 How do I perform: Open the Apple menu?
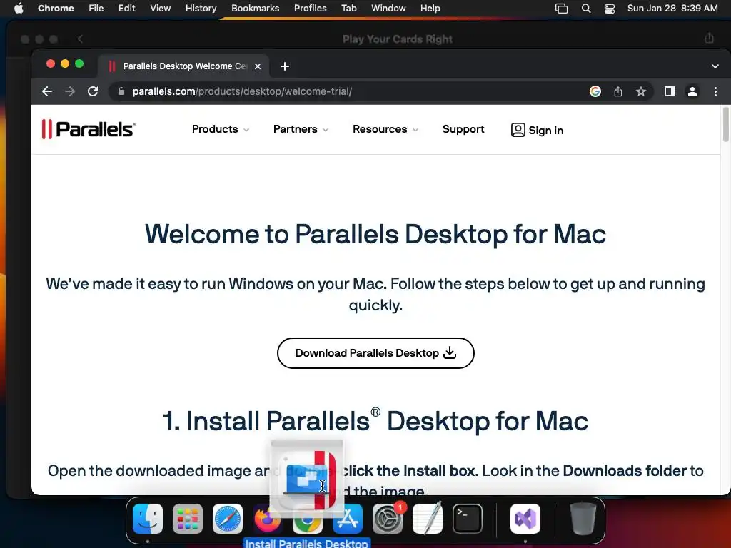click(x=19, y=8)
